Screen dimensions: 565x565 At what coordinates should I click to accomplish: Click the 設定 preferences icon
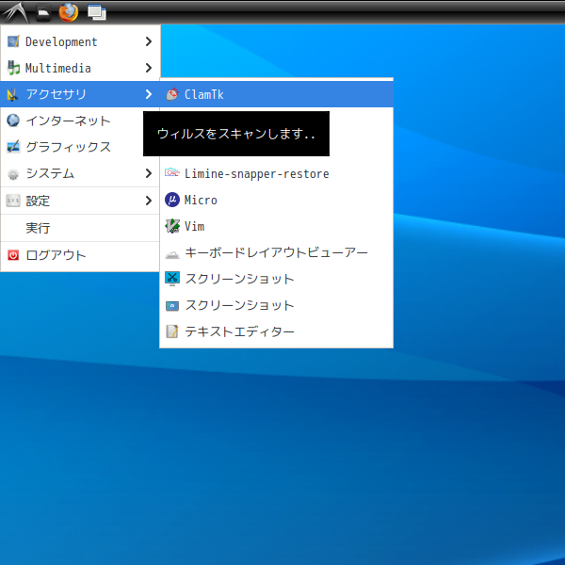pos(13,201)
